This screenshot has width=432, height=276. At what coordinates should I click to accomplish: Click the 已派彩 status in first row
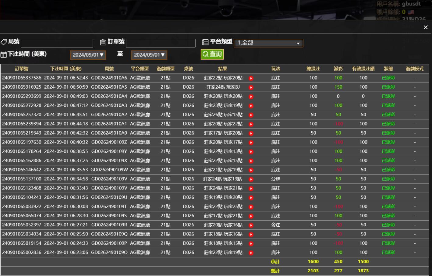pyautogui.click(x=388, y=78)
